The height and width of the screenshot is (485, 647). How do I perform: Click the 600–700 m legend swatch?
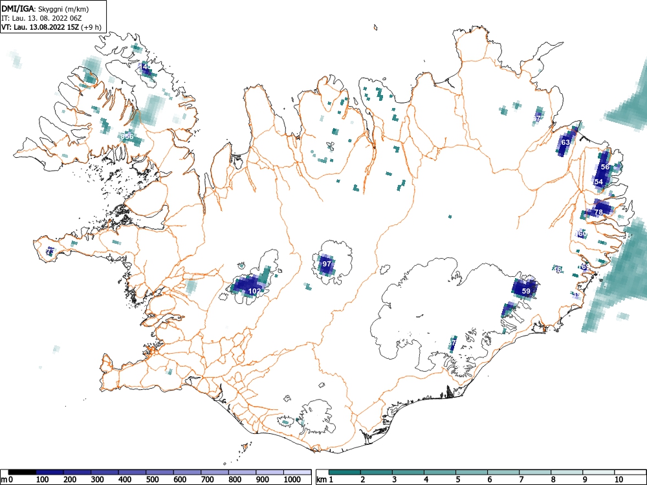coord(188,472)
